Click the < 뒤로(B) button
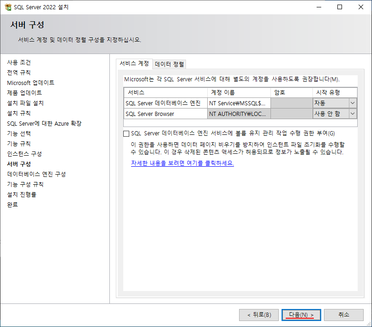Screen dimensions: 372x327 pyautogui.click(x=259, y=315)
